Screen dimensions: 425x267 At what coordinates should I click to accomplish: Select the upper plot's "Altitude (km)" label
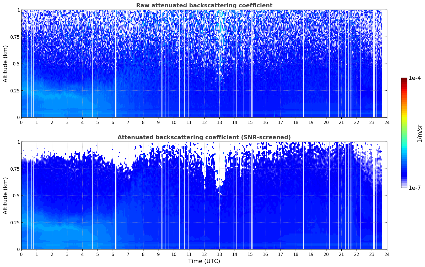point(6,64)
